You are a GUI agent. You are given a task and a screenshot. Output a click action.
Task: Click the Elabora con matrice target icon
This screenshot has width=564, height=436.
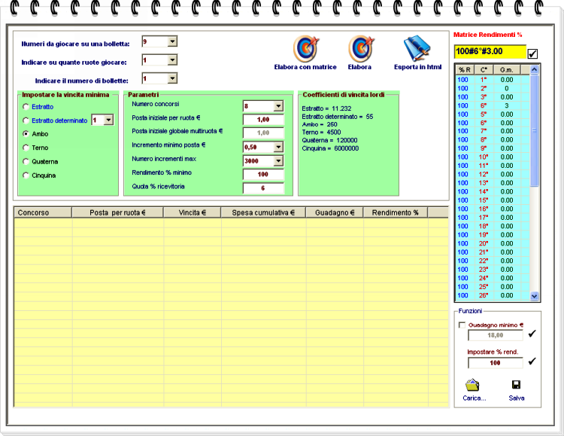(x=305, y=49)
